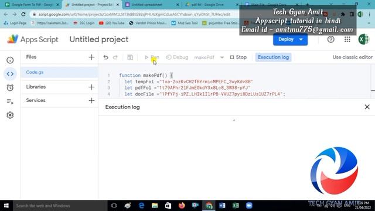Open the Triggers alarm clock icon
This screenshot has width=375, height=211.
pos(10,88)
